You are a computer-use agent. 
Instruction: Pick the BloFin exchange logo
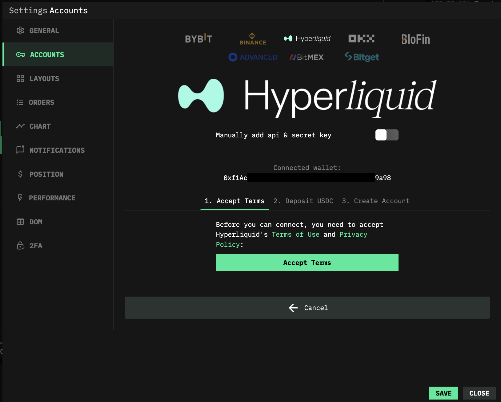(415, 39)
